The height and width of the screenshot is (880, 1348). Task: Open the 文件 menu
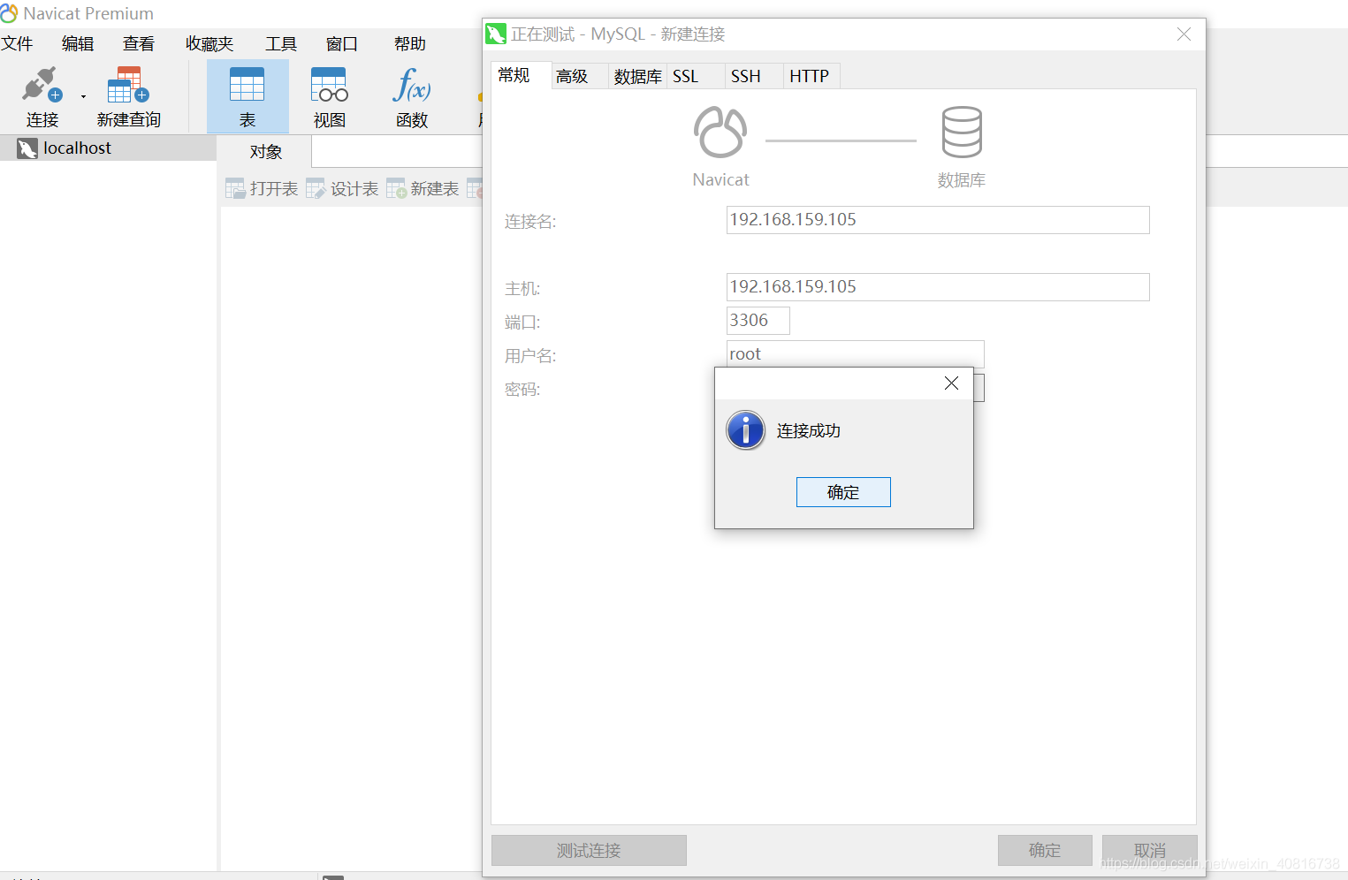coord(17,43)
